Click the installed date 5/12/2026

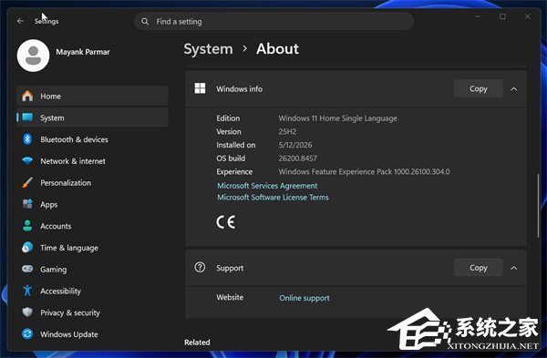point(295,145)
